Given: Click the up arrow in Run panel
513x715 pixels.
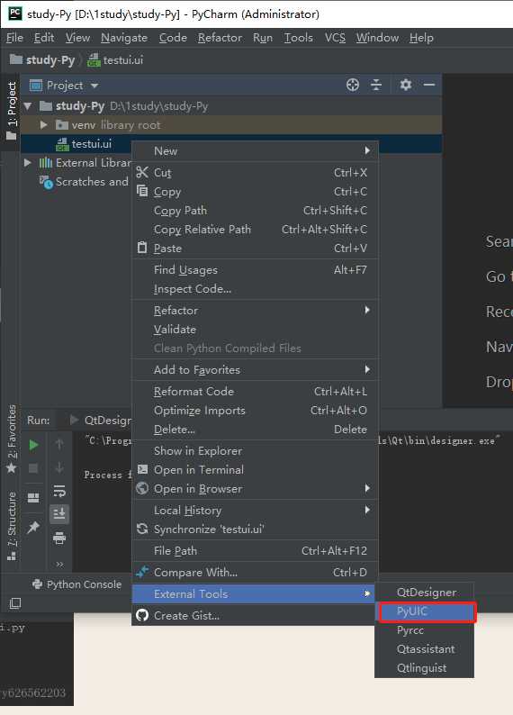Looking at the screenshot, I should click(59, 445).
